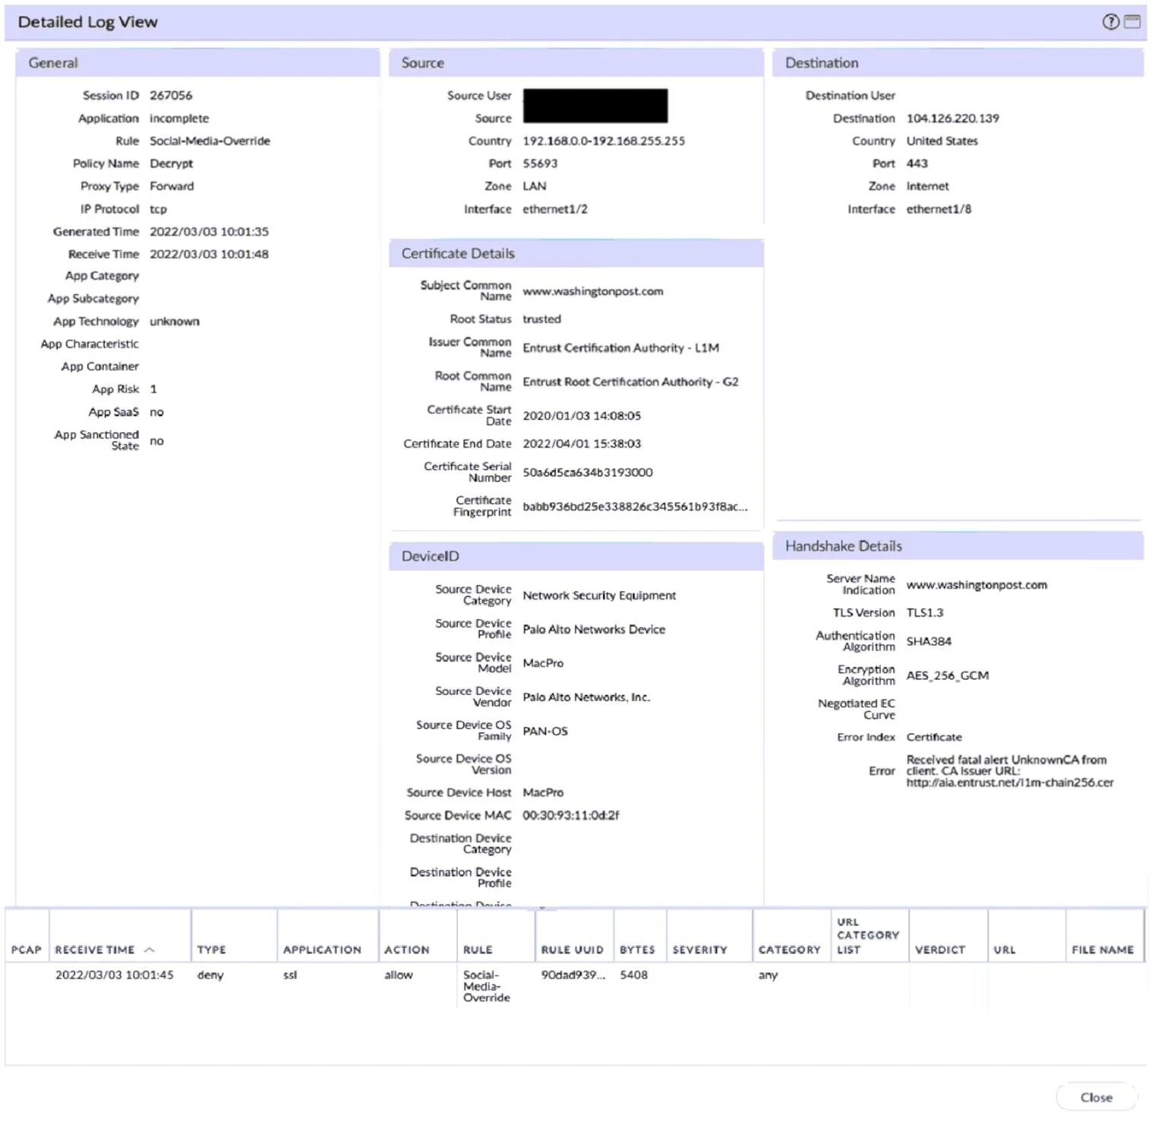Click Server Name Indication www.washingtonpost.com
Viewport: 1152px width, 1122px height.
tap(977, 585)
